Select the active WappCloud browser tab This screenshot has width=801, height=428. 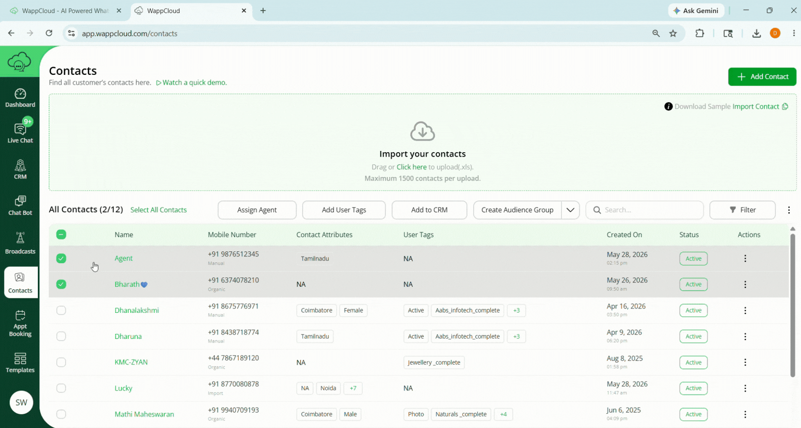(x=191, y=11)
